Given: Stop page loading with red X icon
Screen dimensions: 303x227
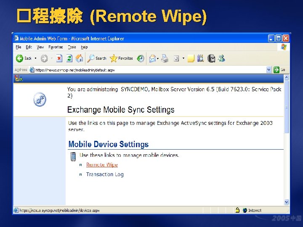Looking at the screenshot, I should click(59, 58).
